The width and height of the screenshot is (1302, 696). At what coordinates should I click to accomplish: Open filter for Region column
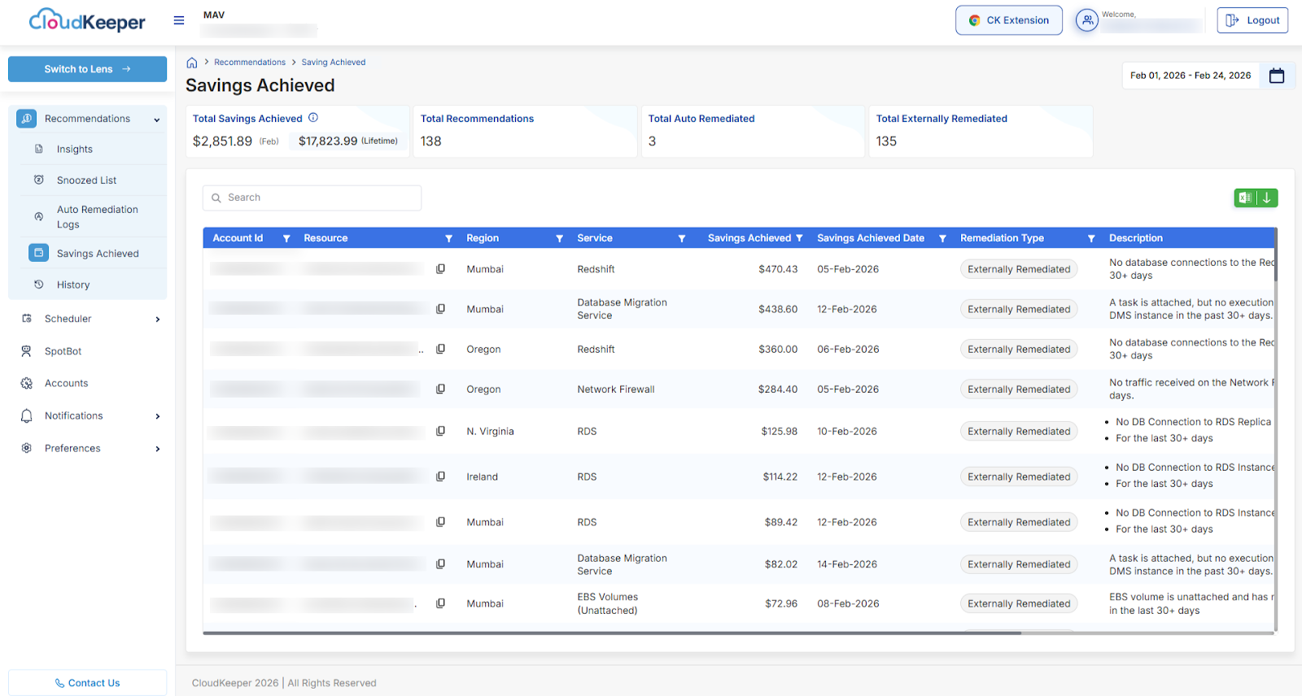tap(559, 238)
